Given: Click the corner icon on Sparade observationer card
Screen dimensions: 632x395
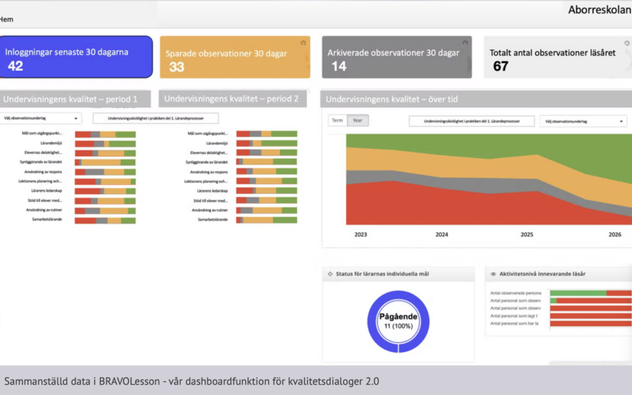Looking at the screenshot, I should tap(303, 43).
